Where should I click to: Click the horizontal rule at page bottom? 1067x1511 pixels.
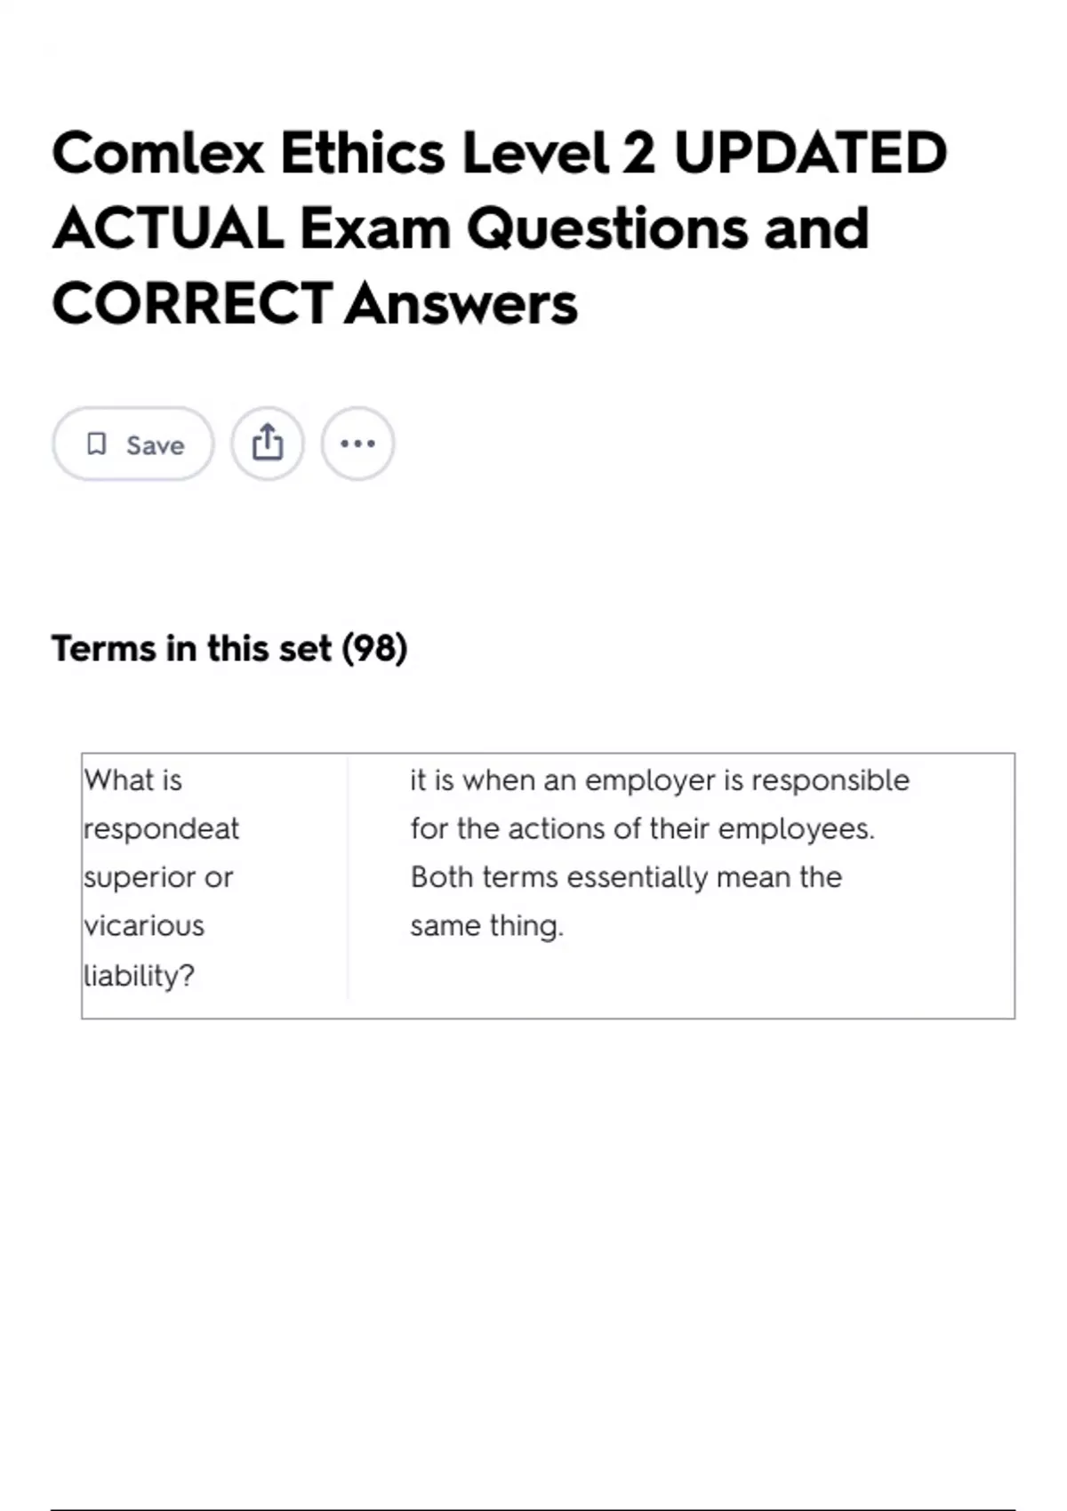533,1508
